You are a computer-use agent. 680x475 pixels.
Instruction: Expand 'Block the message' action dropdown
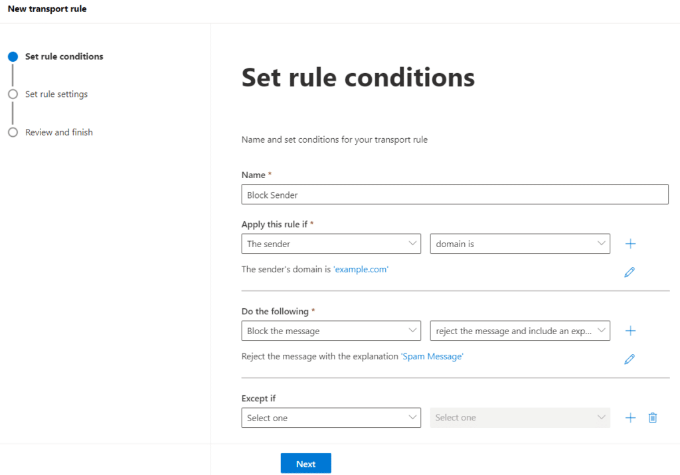[x=331, y=331]
